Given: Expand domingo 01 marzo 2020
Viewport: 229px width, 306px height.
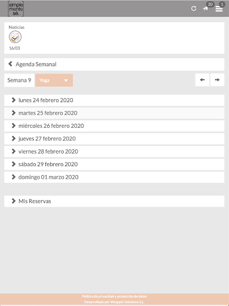Looking at the screenshot, I should (114, 177).
